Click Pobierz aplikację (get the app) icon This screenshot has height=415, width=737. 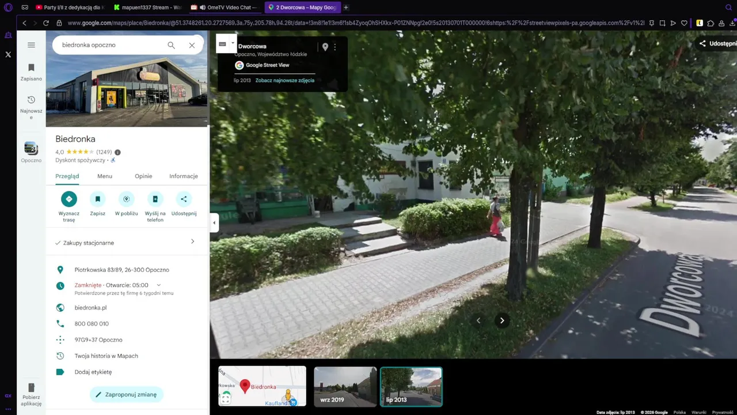[x=31, y=394]
